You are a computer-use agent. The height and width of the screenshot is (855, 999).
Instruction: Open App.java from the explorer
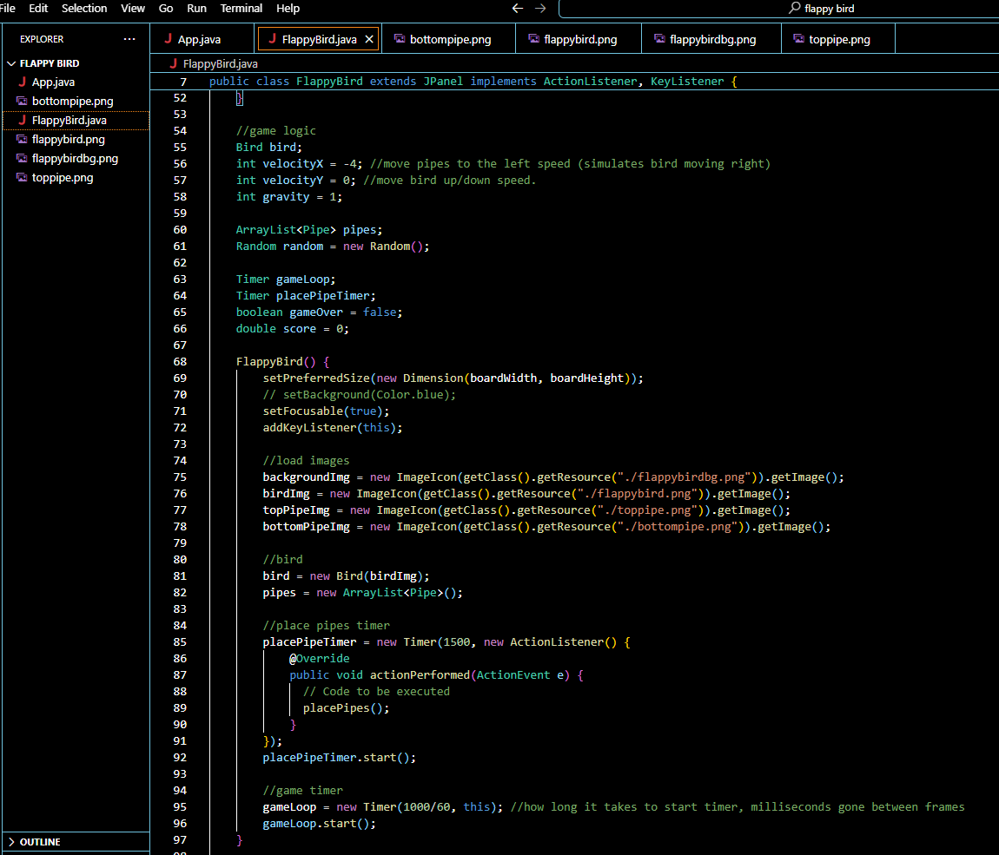click(53, 82)
